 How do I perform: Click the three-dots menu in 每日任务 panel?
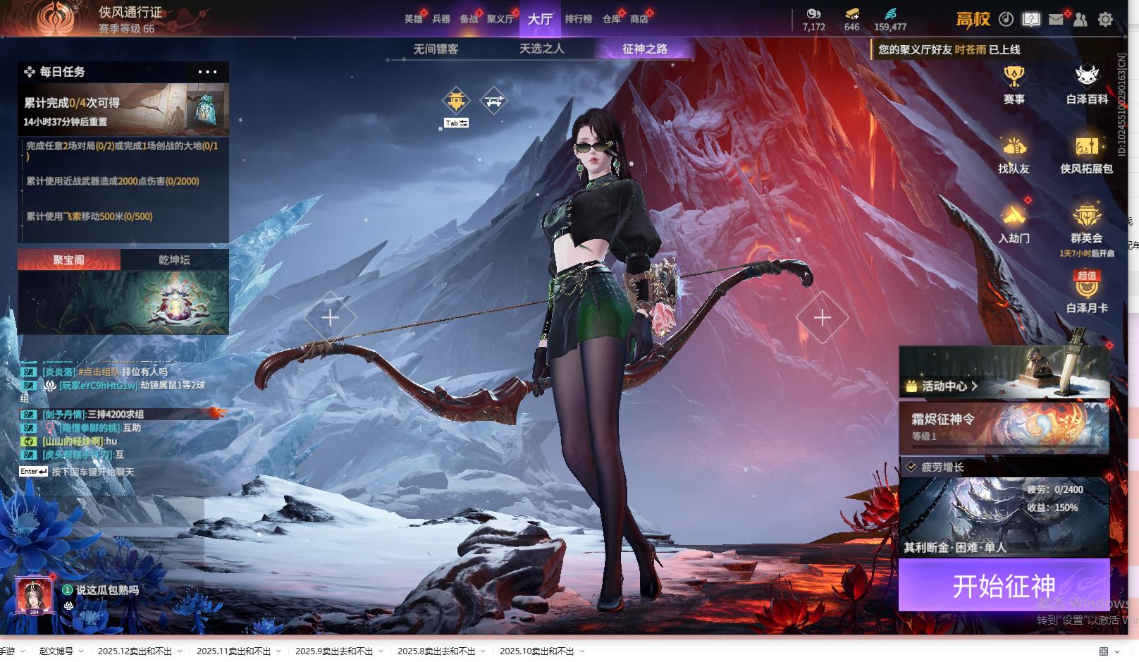[207, 72]
